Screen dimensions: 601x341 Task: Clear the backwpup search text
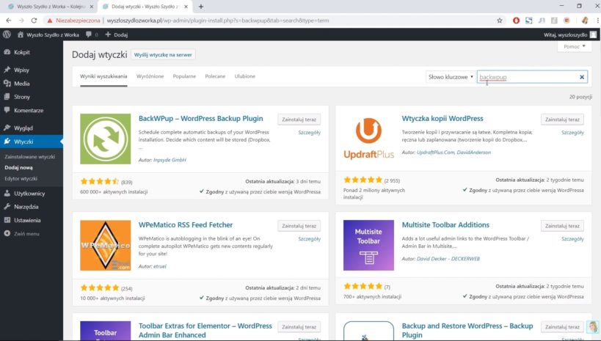pos(581,77)
